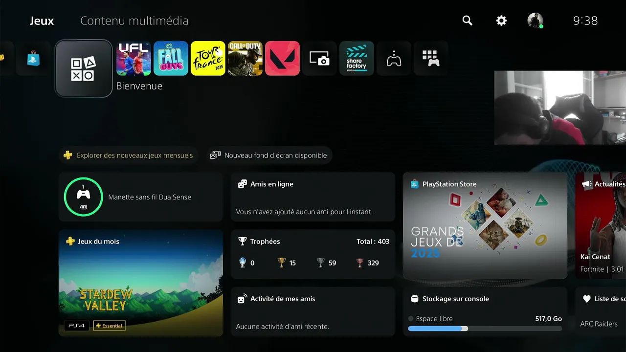Launch the Call of Duty game tile
The image size is (626, 352).
(245, 59)
